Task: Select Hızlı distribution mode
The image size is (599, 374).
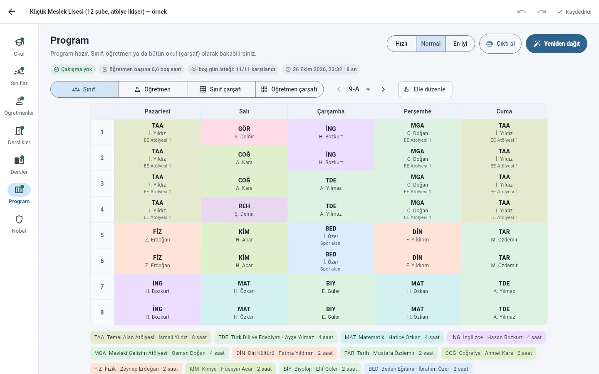Action: pos(401,44)
